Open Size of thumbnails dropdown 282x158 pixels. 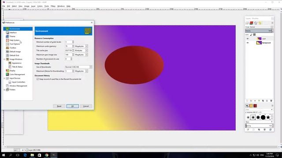(x=78, y=67)
